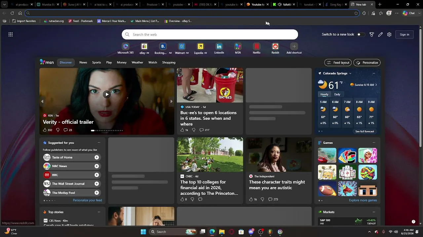Open the LinkedIn shortcut tile
The width and height of the screenshot is (423, 237).
(x=219, y=48)
